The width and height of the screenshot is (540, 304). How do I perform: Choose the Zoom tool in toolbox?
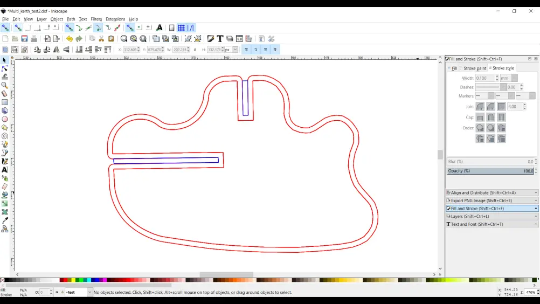(5, 85)
